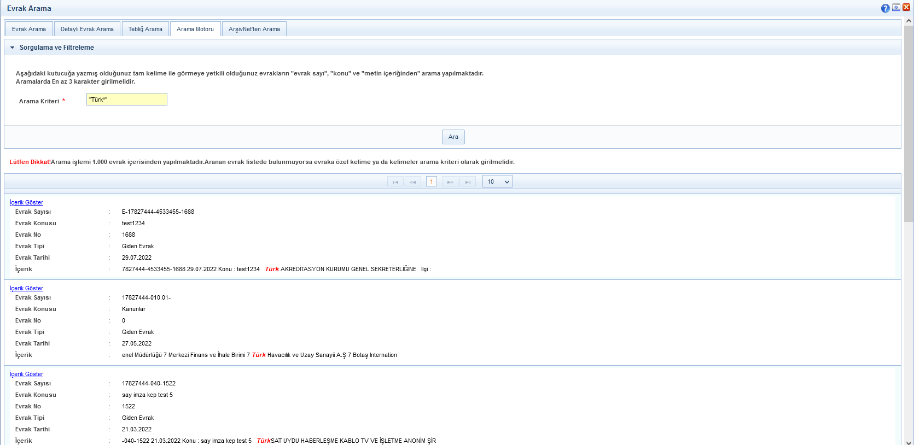Click the minimize-to-tray window icon
The height and width of the screenshot is (445, 914).
(896, 8)
